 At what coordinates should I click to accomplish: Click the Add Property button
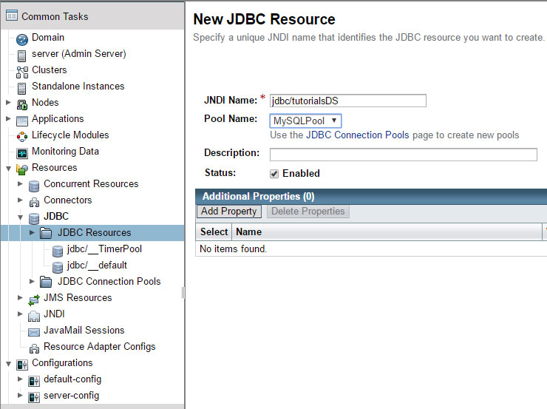pos(229,212)
